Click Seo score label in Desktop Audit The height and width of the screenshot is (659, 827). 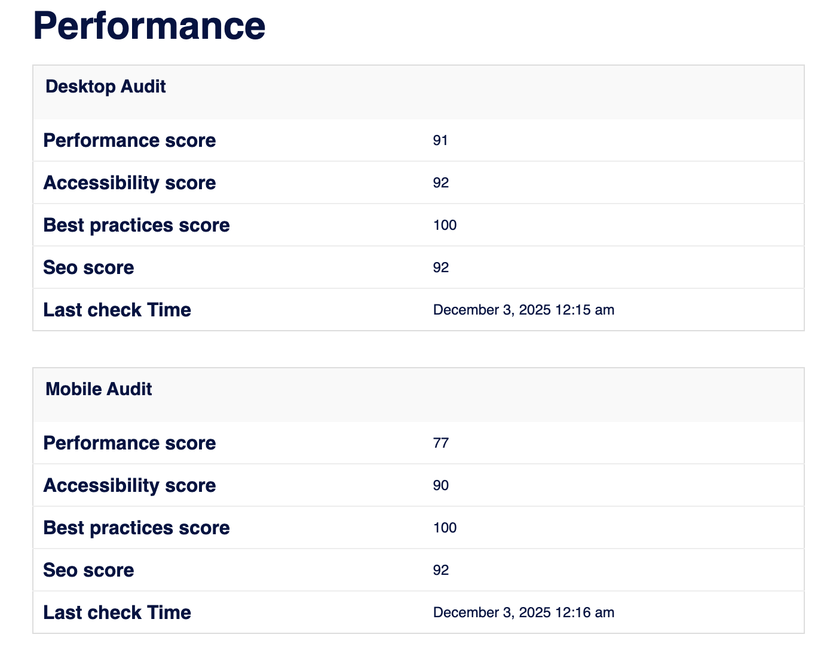tap(88, 268)
